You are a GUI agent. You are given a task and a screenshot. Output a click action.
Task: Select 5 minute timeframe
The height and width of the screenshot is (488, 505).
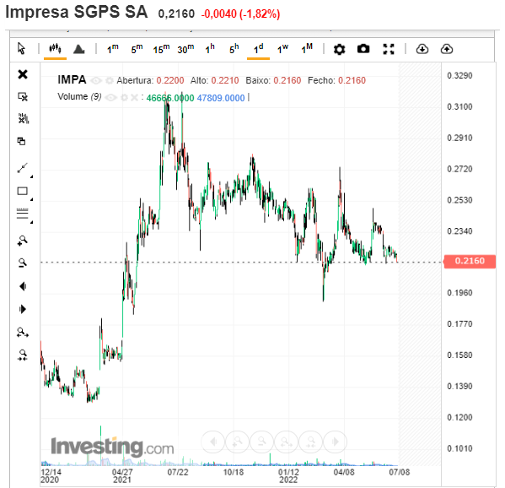click(x=137, y=49)
